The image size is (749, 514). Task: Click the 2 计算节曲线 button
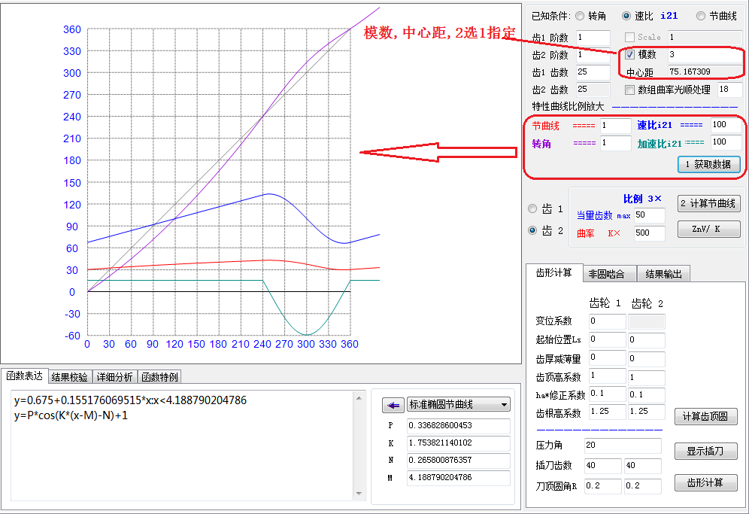[x=708, y=203]
